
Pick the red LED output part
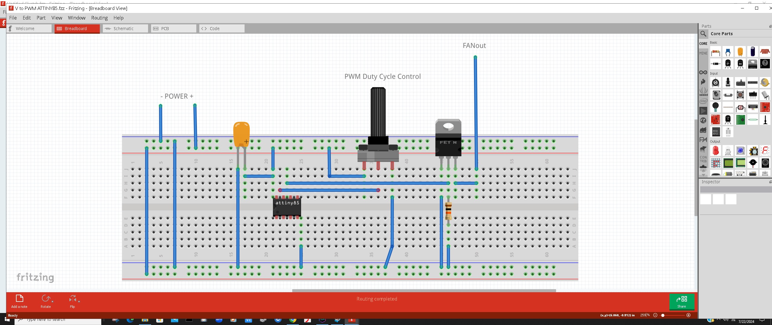tap(715, 150)
